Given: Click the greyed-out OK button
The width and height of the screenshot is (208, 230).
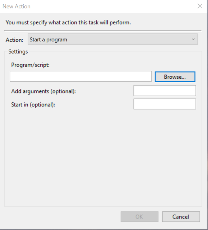Looking at the screenshot, I should pyautogui.click(x=139, y=217).
